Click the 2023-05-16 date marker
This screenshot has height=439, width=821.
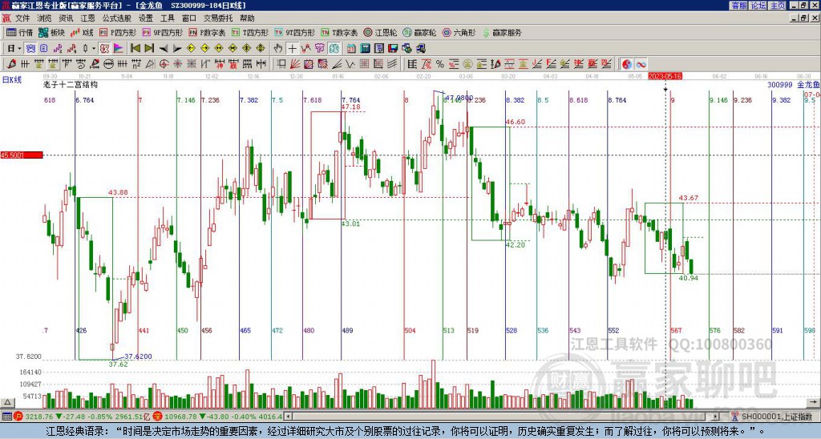tap(665, 76)
